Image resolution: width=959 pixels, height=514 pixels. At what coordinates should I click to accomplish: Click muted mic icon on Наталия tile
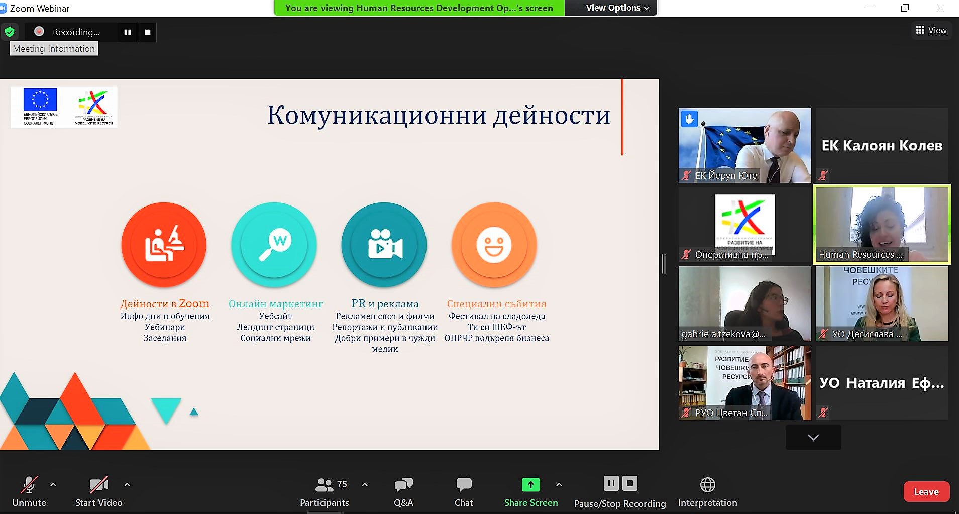(x=823, y=413)
